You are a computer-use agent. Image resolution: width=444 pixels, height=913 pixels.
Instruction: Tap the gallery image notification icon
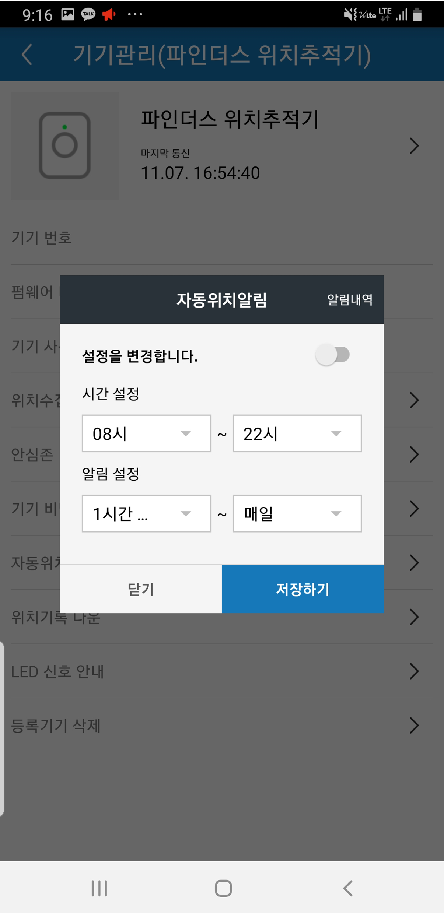point(68,14)
